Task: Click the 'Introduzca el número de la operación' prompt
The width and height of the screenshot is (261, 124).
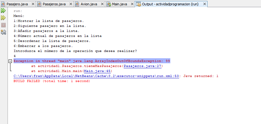Action: (x=75, y=51)
